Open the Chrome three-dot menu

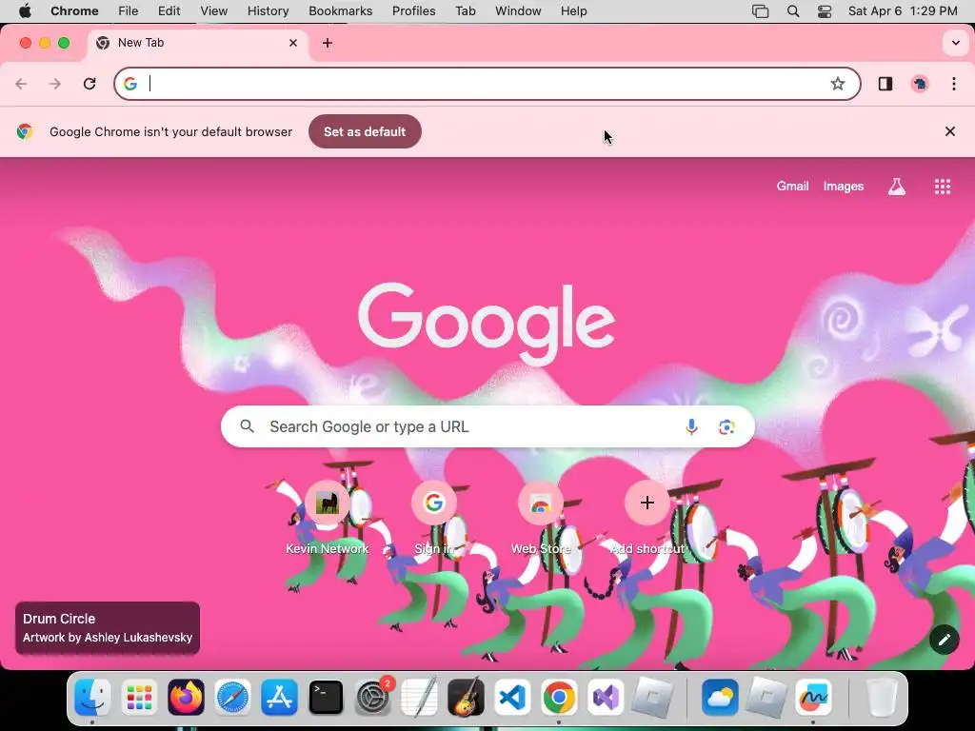[954, 84]
